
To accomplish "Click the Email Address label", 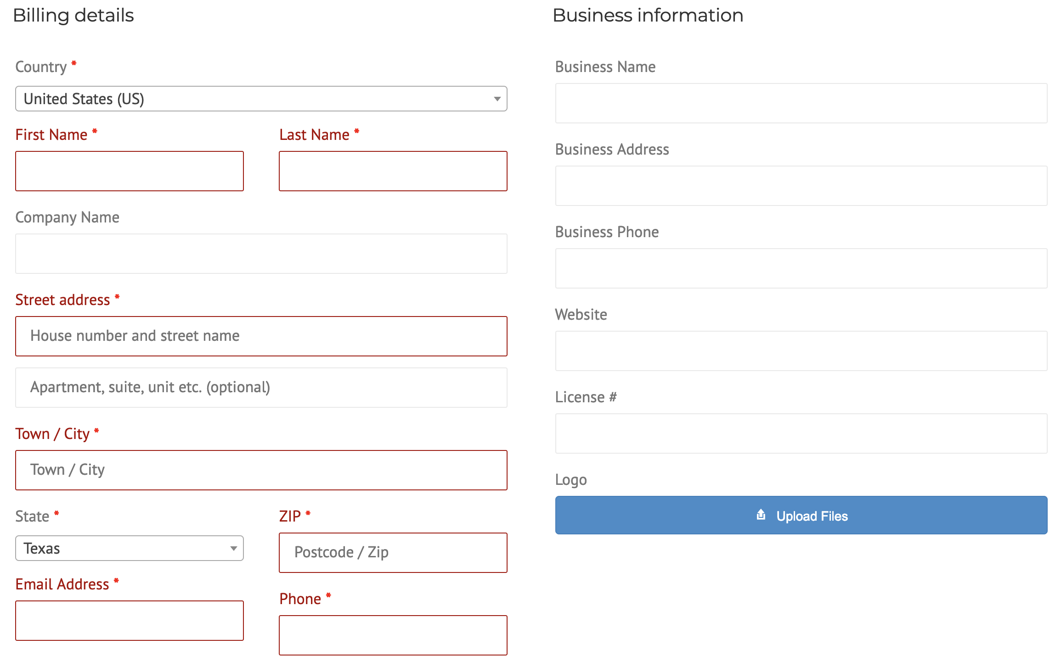I will [x=62, y=584].
